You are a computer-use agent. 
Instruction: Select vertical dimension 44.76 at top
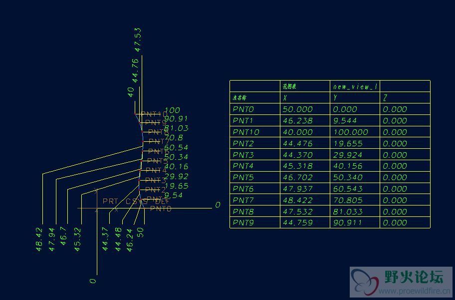pos(135,71)
